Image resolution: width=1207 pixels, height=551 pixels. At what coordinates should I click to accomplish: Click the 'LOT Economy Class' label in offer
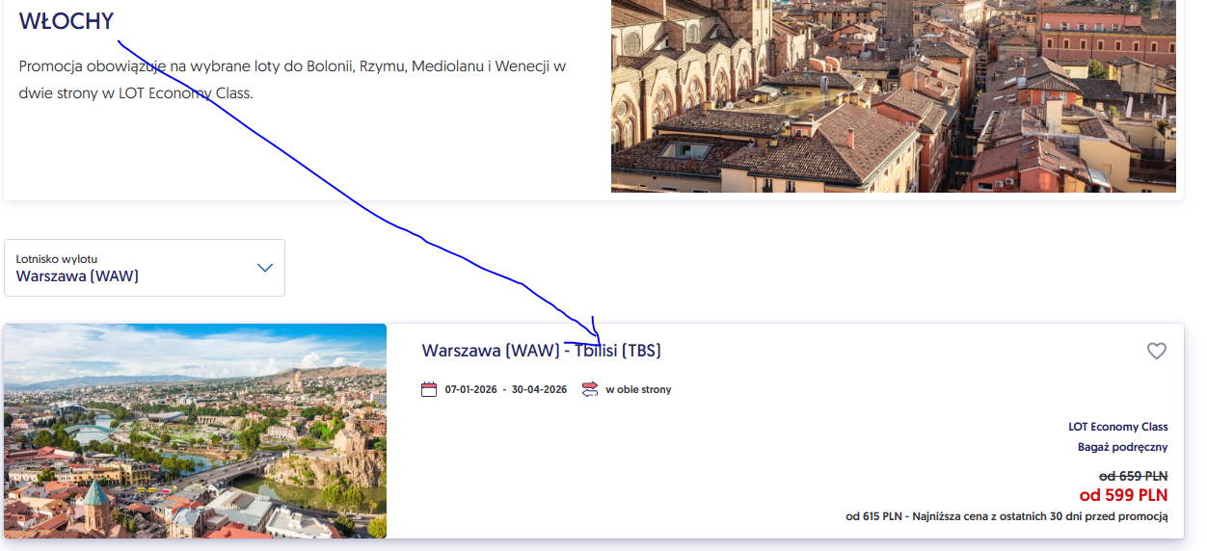tap(1118, 427)
